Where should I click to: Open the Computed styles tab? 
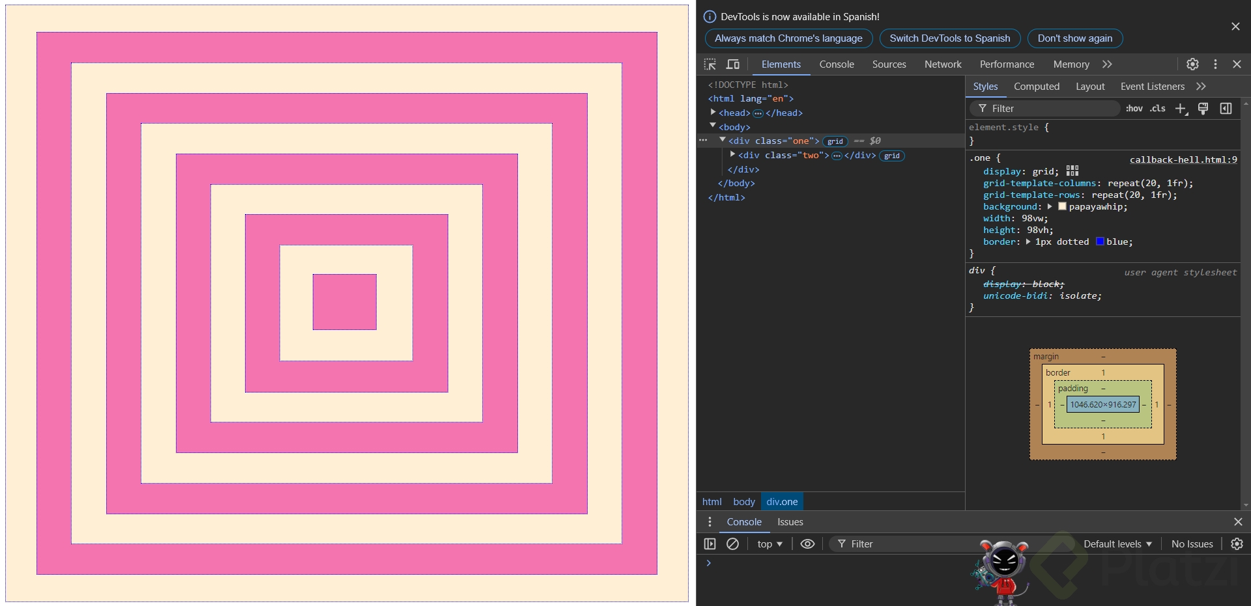click(x=1036, y=87)
